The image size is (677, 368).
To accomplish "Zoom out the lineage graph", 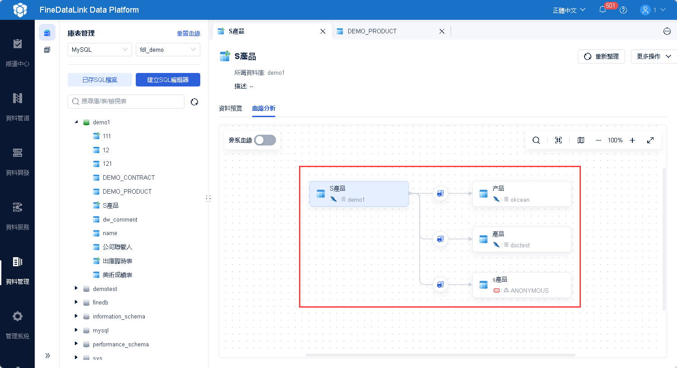I will (x=599, y=140).
